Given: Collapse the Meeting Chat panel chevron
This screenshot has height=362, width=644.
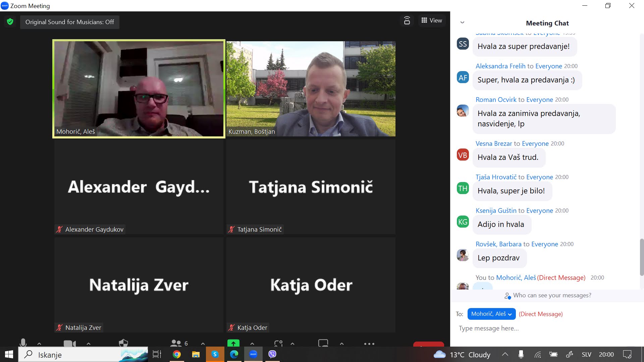Looking at the screenshot, I should pyautogui.click(x=462, y=22).
